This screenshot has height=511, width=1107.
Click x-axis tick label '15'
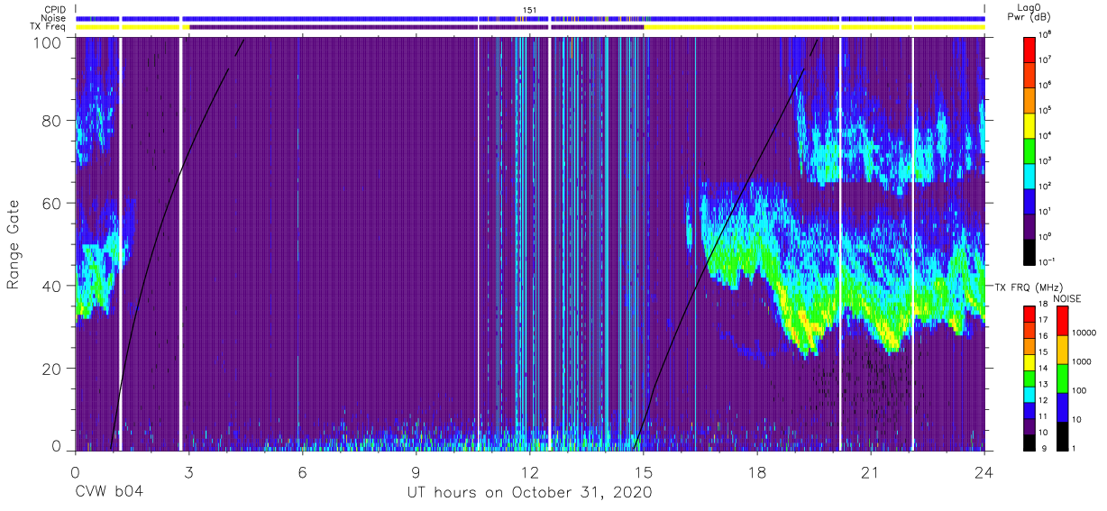click(x=644, y=472)
